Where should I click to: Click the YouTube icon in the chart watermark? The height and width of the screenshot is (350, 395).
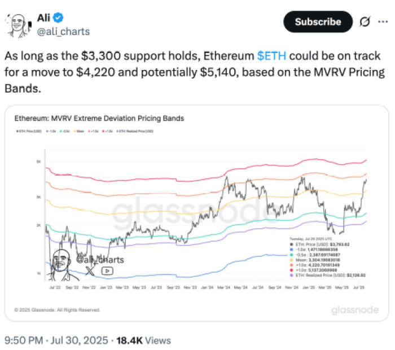pyautogui.click(x=107, y=270)
